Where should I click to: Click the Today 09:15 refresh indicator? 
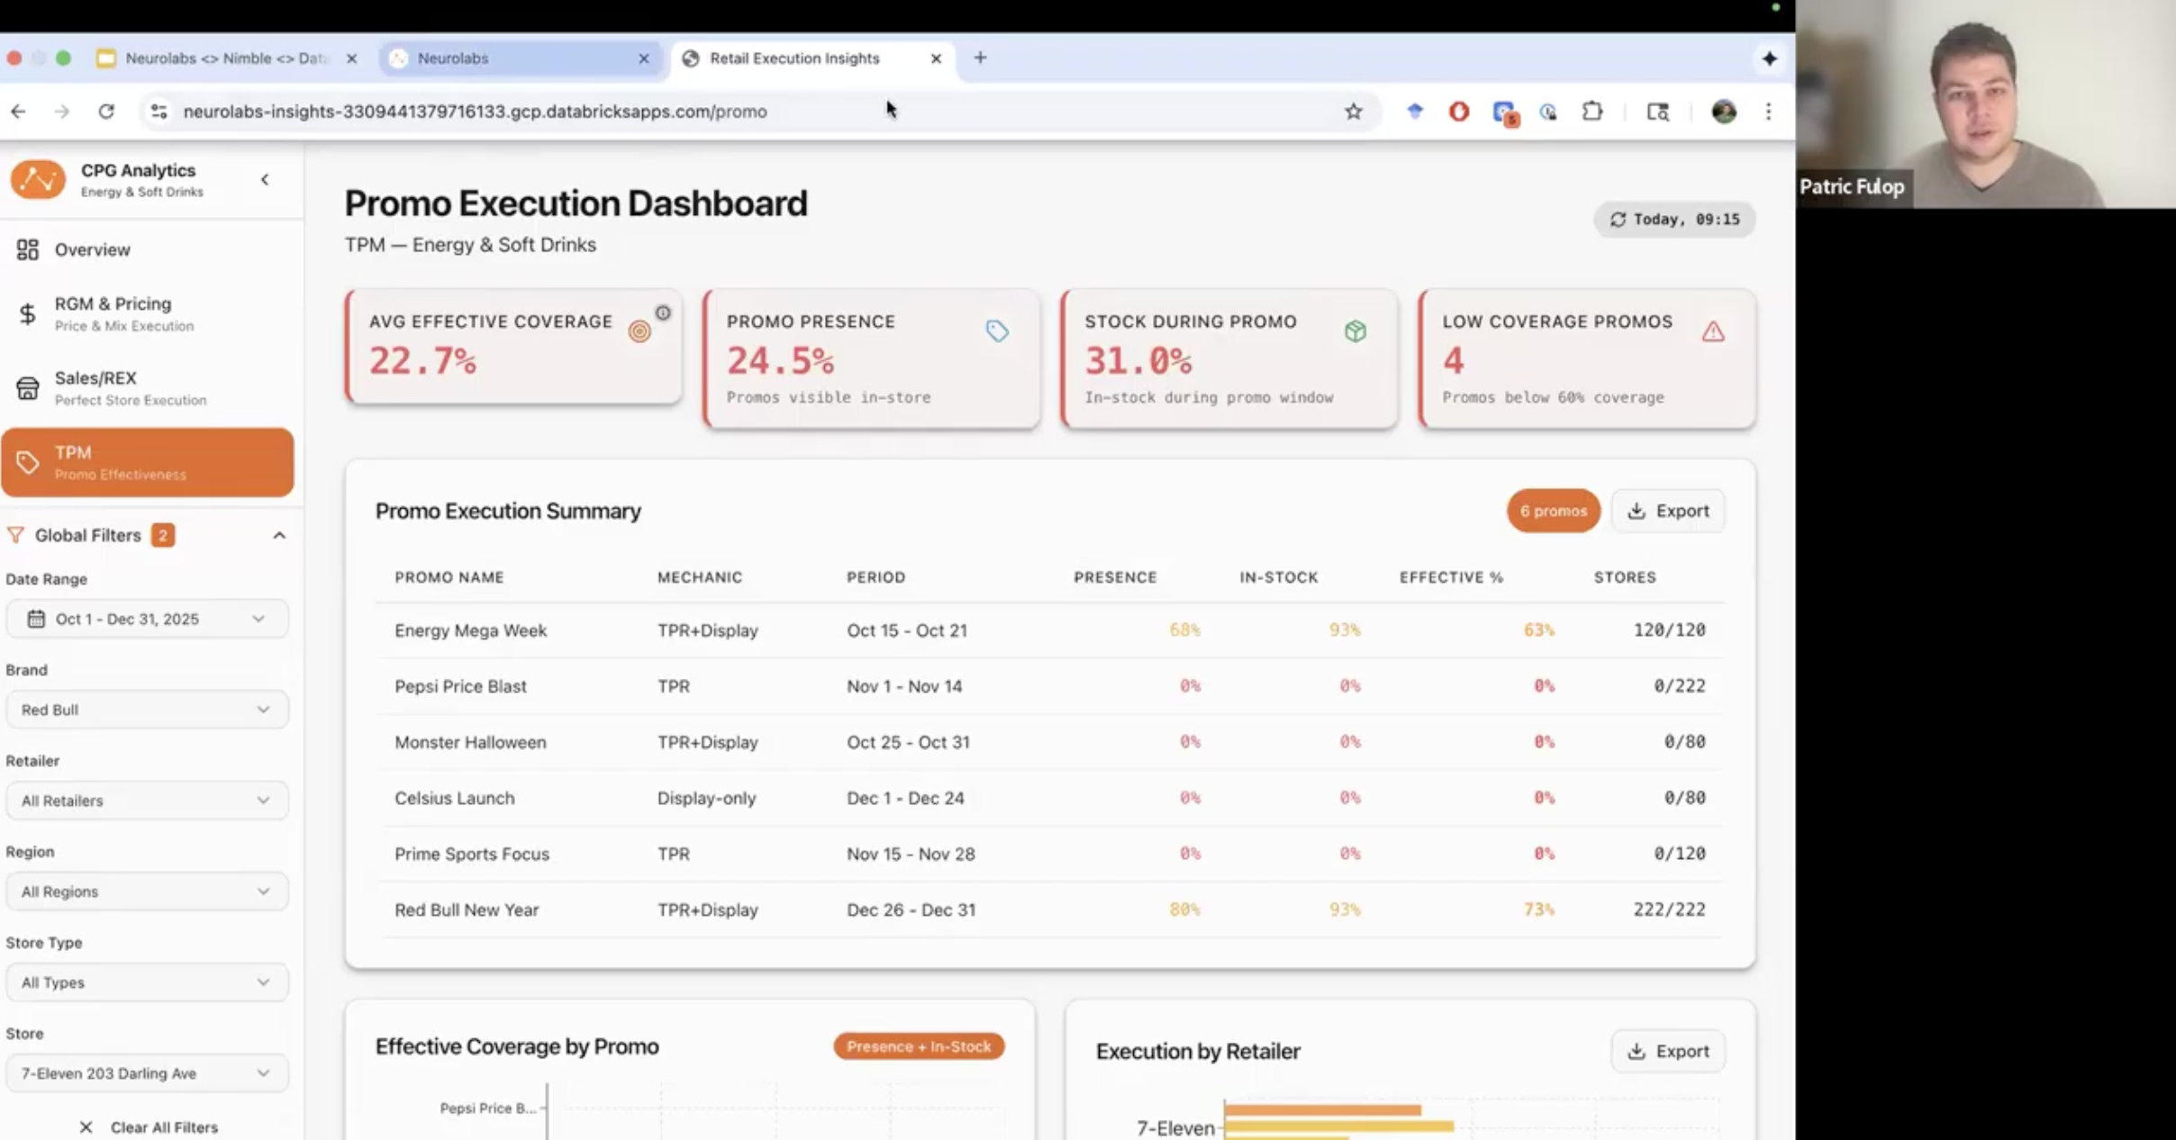pyautogui.click(x=1674, y=220)
